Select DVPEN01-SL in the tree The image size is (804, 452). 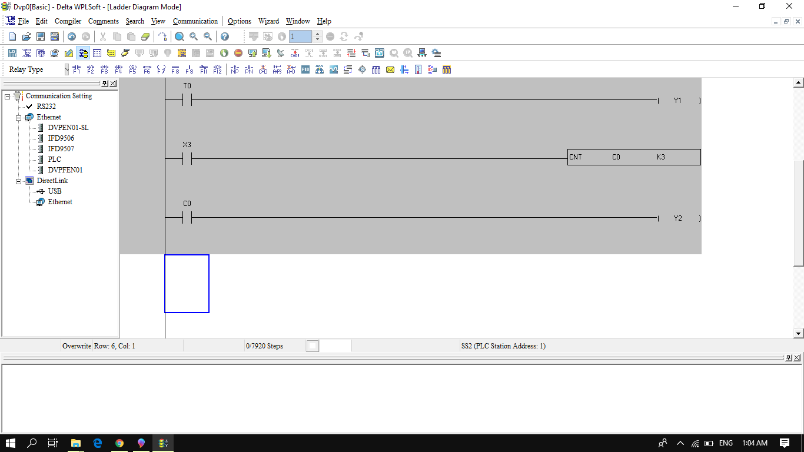point(68,128)
